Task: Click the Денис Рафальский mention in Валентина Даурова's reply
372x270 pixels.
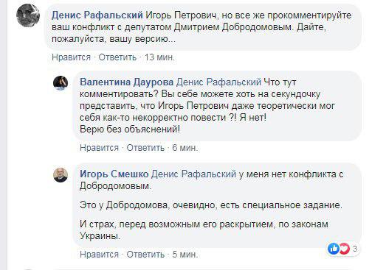Action: 218,82
